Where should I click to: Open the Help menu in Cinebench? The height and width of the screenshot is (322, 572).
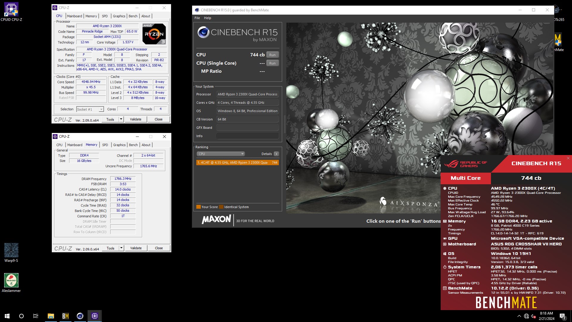click(x=208, y=18)
